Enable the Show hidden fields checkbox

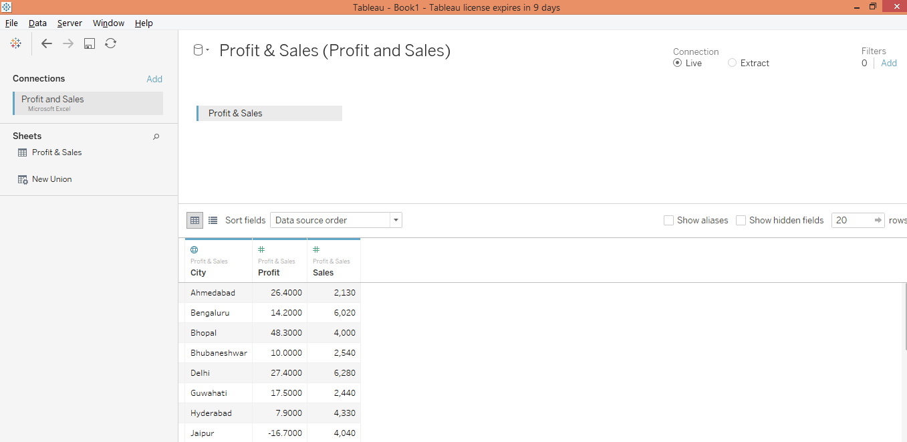tap(741, 220)
